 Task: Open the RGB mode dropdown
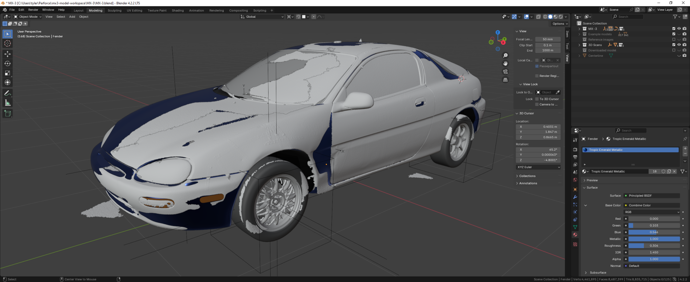pos(652,212)
